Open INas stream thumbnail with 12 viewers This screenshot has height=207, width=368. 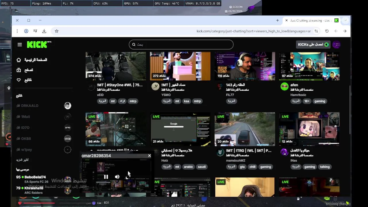point(309,129)
